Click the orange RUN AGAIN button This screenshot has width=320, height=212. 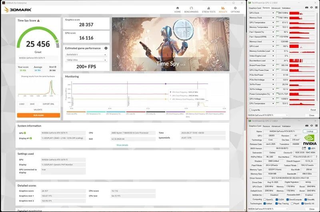coord(38,115)
